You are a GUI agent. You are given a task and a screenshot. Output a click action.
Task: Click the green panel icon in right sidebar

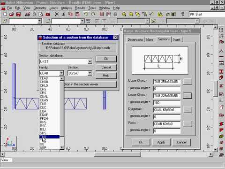221,137
